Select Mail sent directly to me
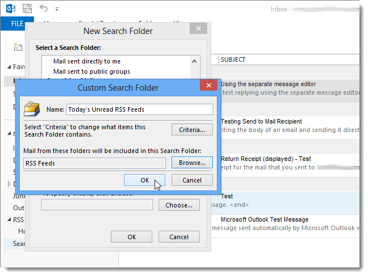 point(87,61)
